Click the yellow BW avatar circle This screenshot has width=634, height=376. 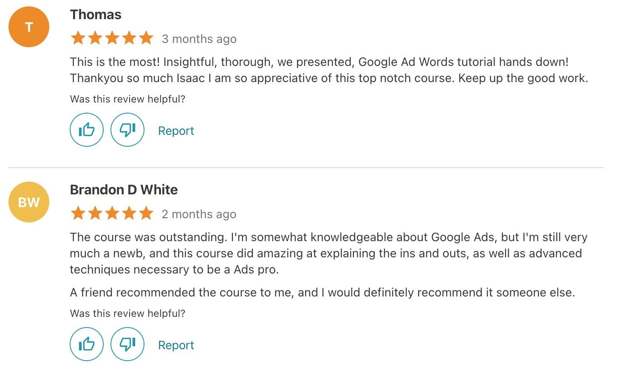coord(29,202)
